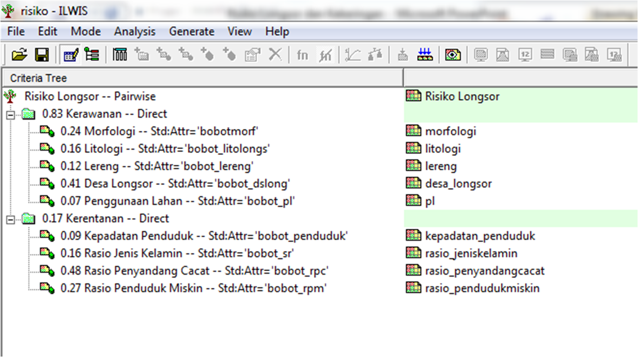Click the 'kepadatan_penduduk' map name cell

click(x=480, y=236)
